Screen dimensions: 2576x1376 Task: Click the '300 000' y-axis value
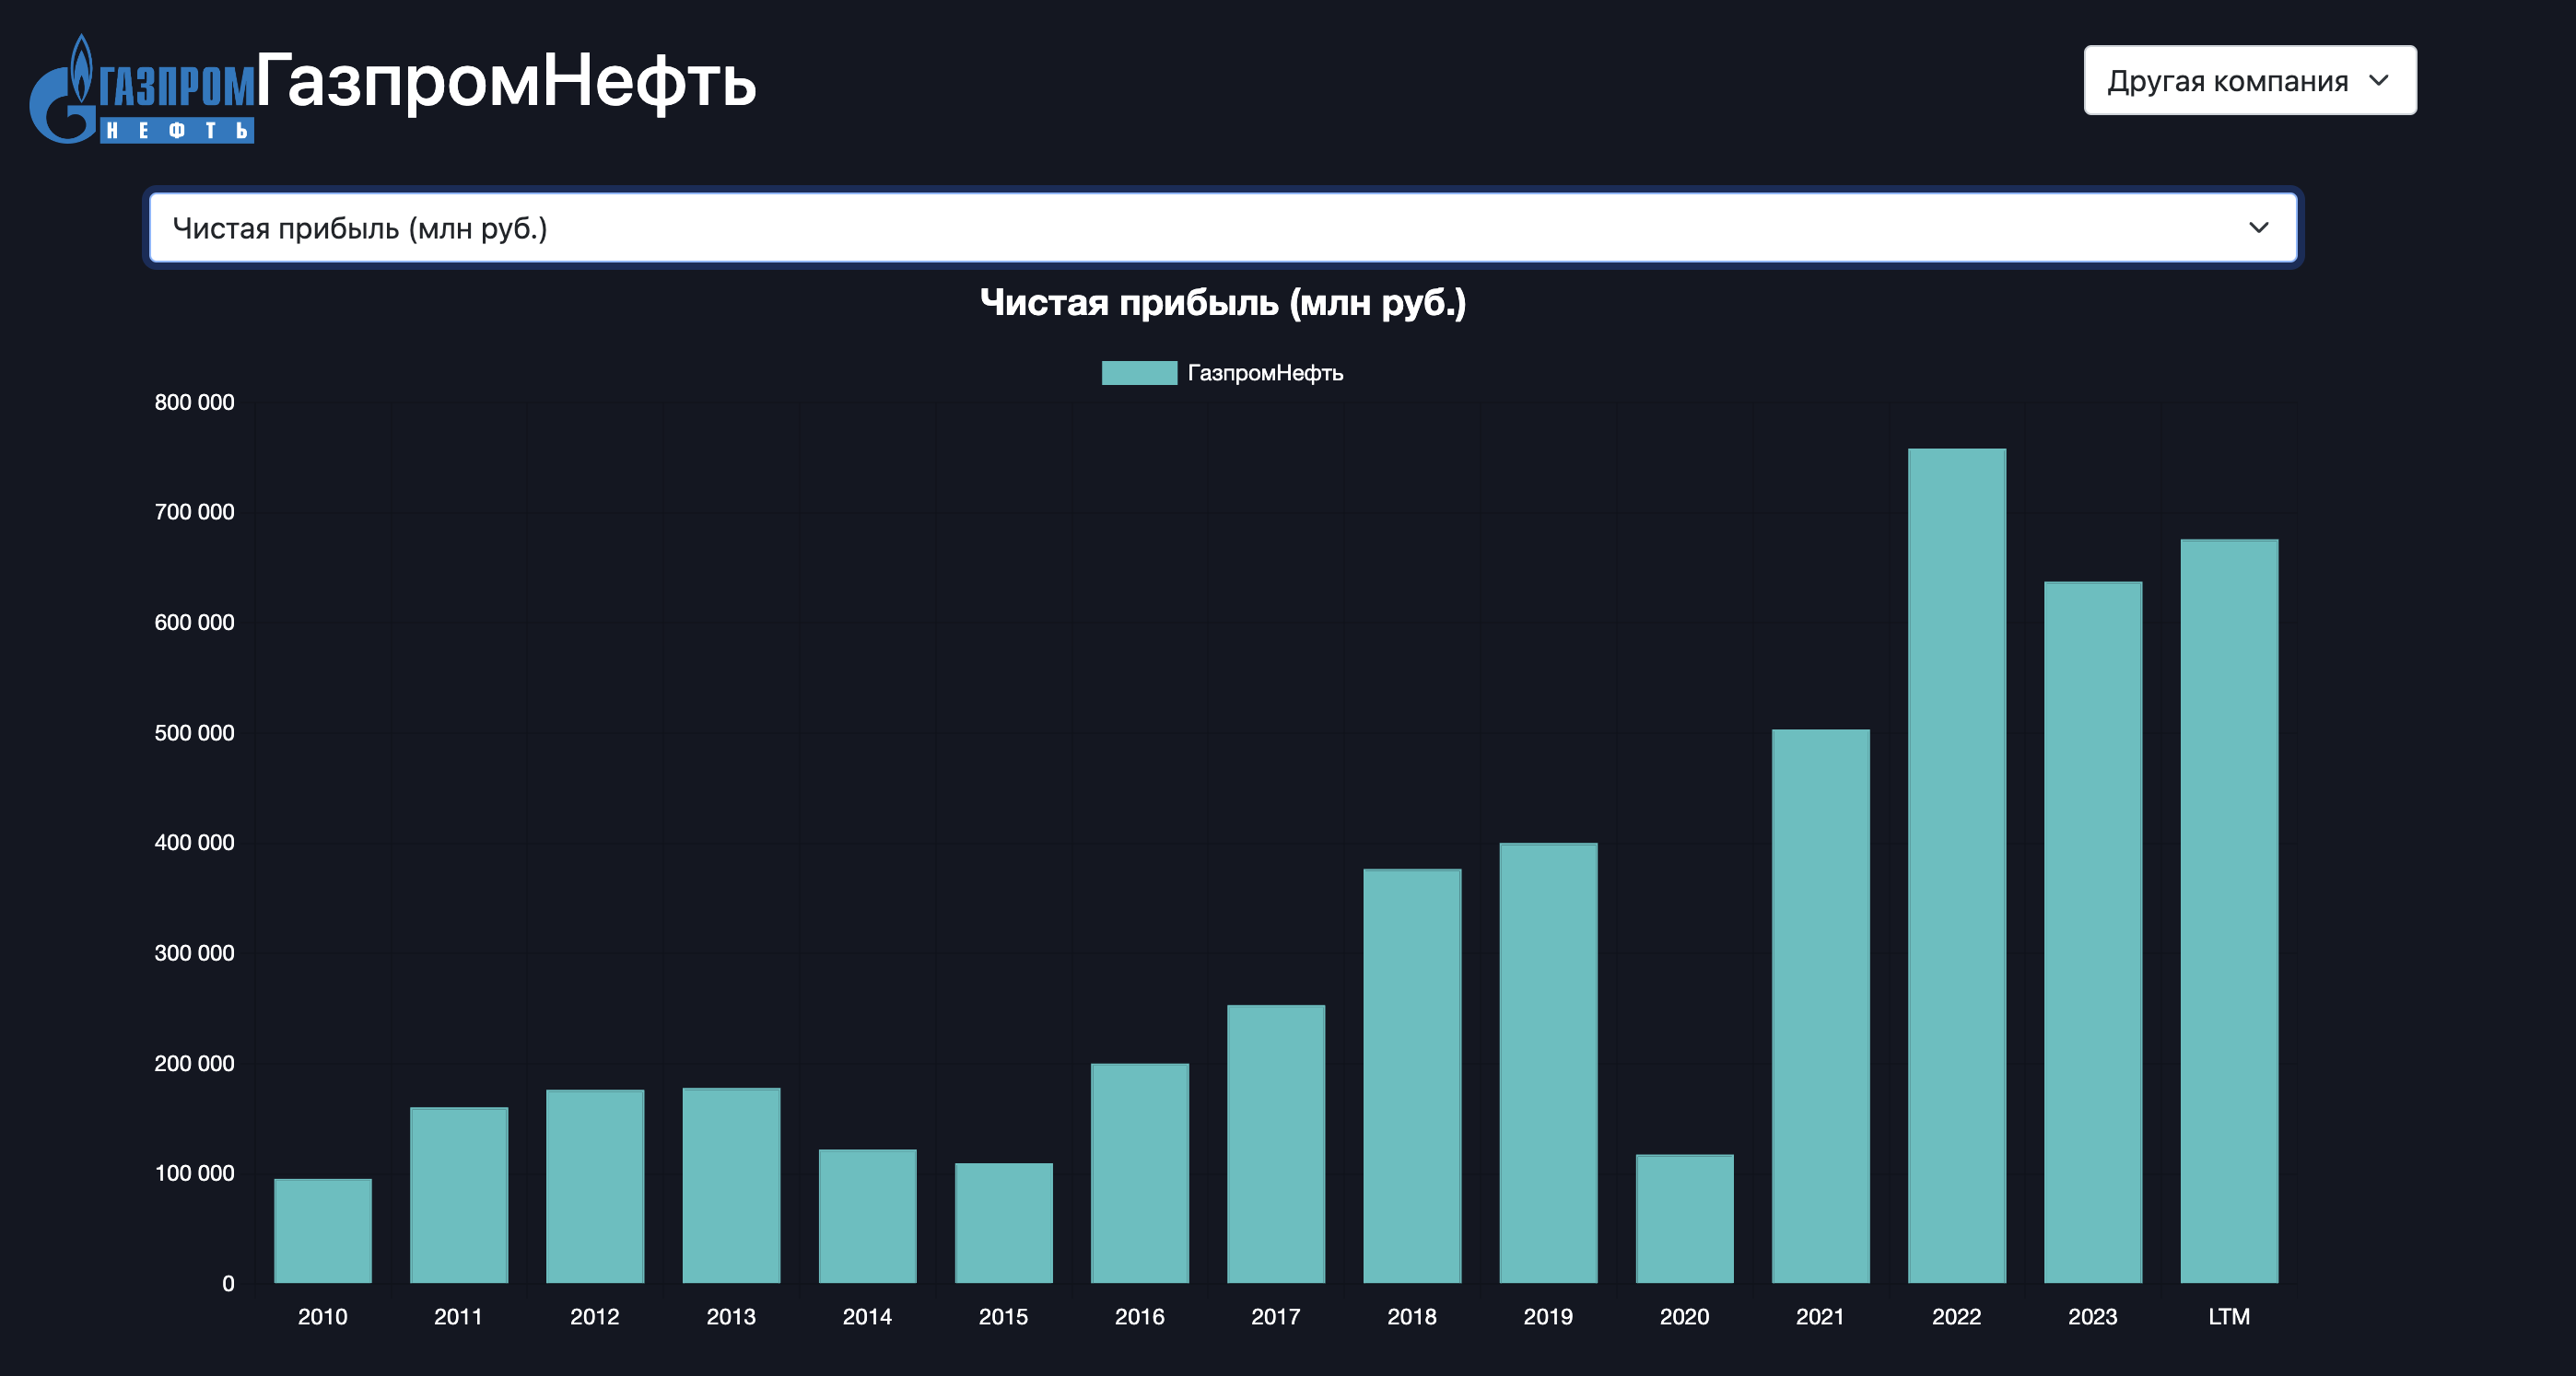194,953
